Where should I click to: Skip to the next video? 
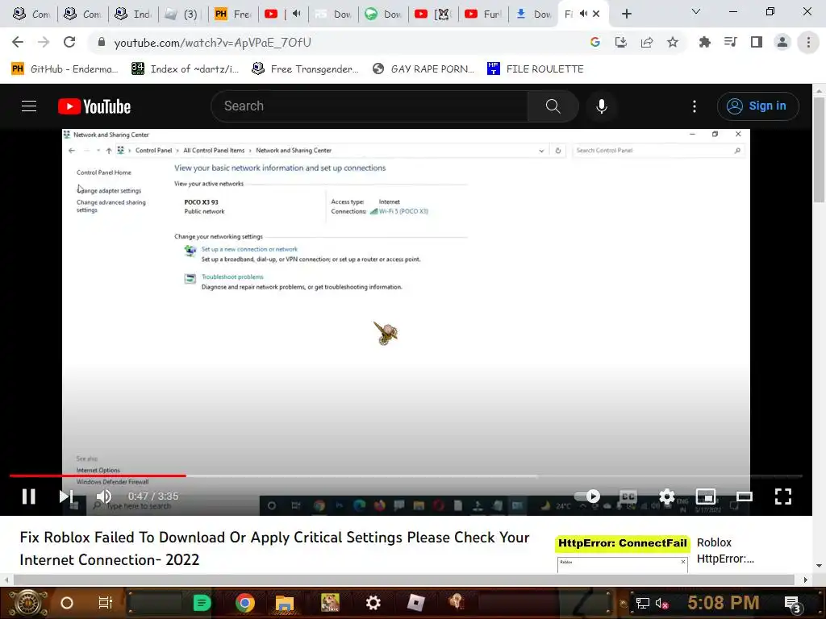66,496
